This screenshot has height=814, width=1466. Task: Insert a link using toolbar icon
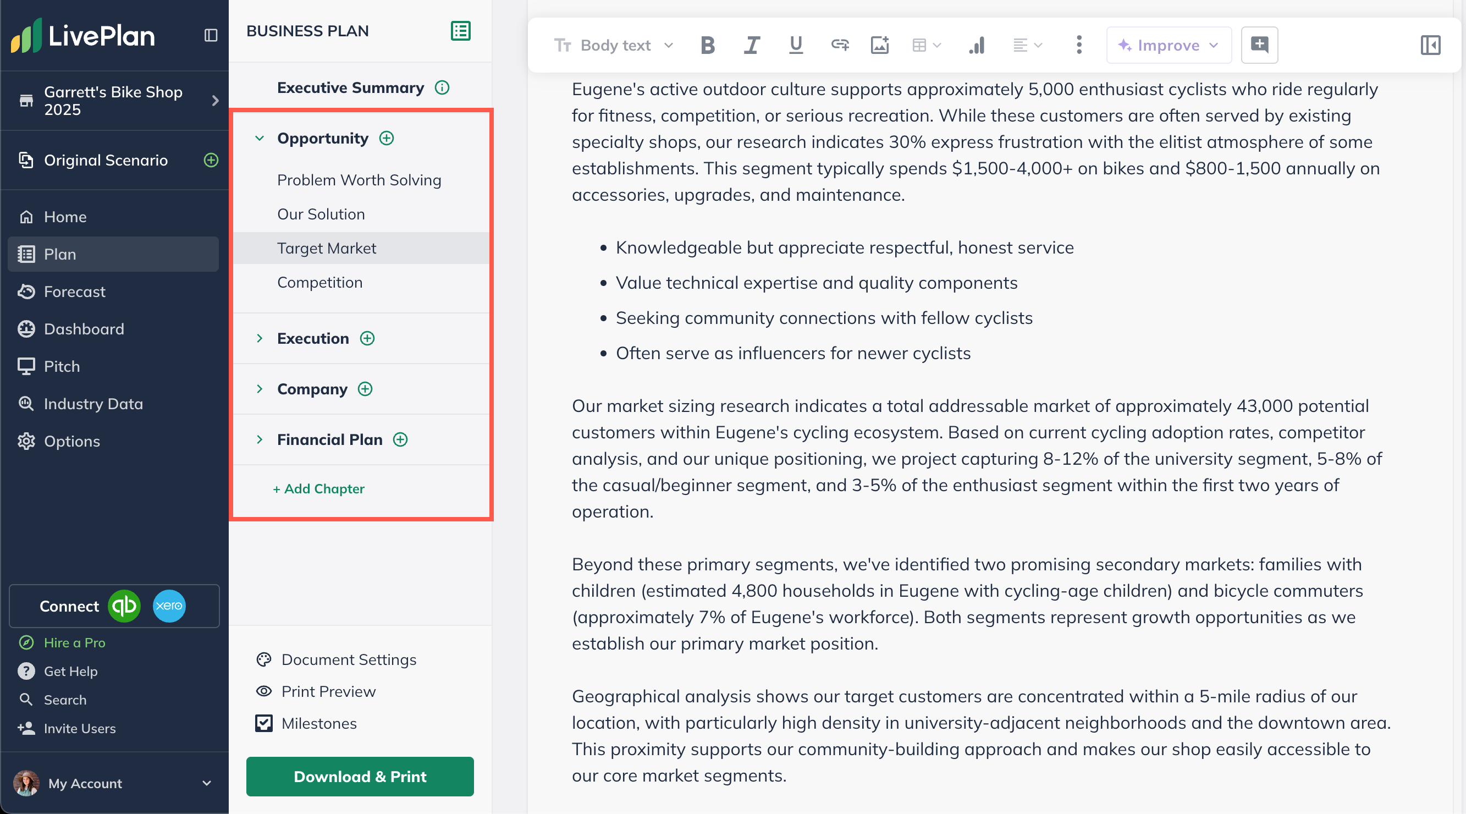[840, 45]
